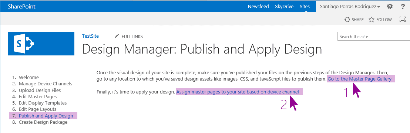Click the SHARE icon
The height and width of the screenshot is (133, 410).
click(347, 19)
